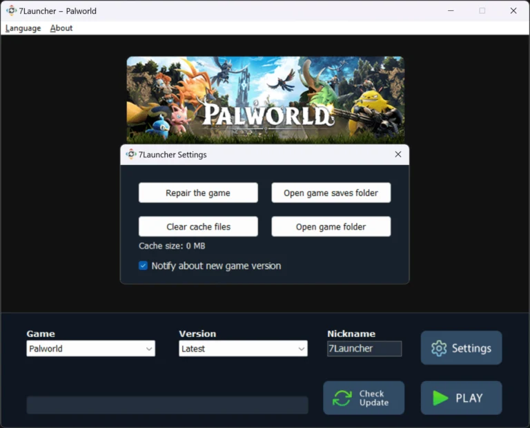Click the Clear cache files button
Viewport: 530px width, 428px height.
click(x=198, y=226)
